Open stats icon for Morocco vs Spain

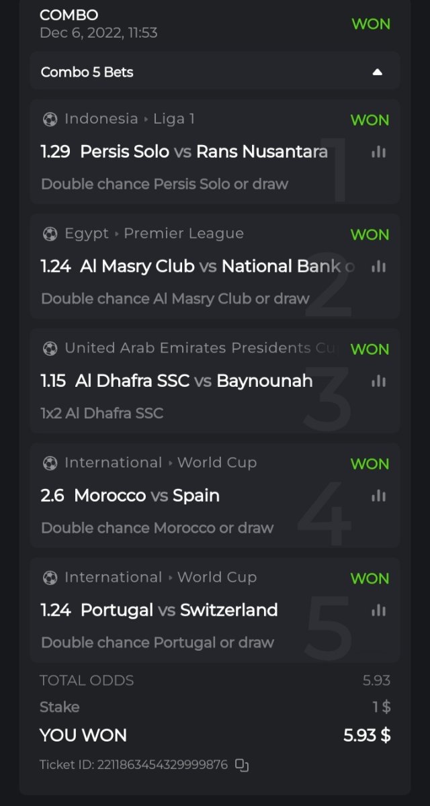[x=378, y=496]
